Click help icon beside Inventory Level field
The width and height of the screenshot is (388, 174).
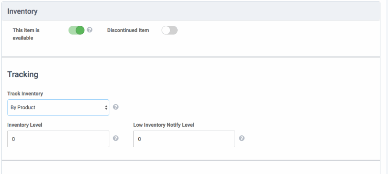pos(116,138)
